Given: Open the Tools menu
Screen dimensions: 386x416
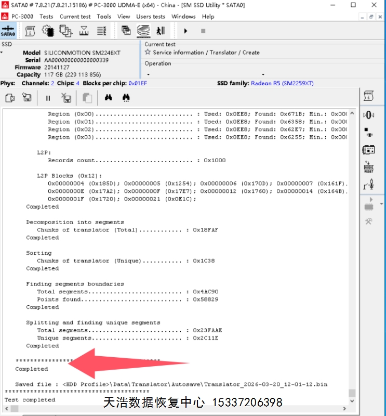Looking at the screenshot, I should (x=104, y=16).
